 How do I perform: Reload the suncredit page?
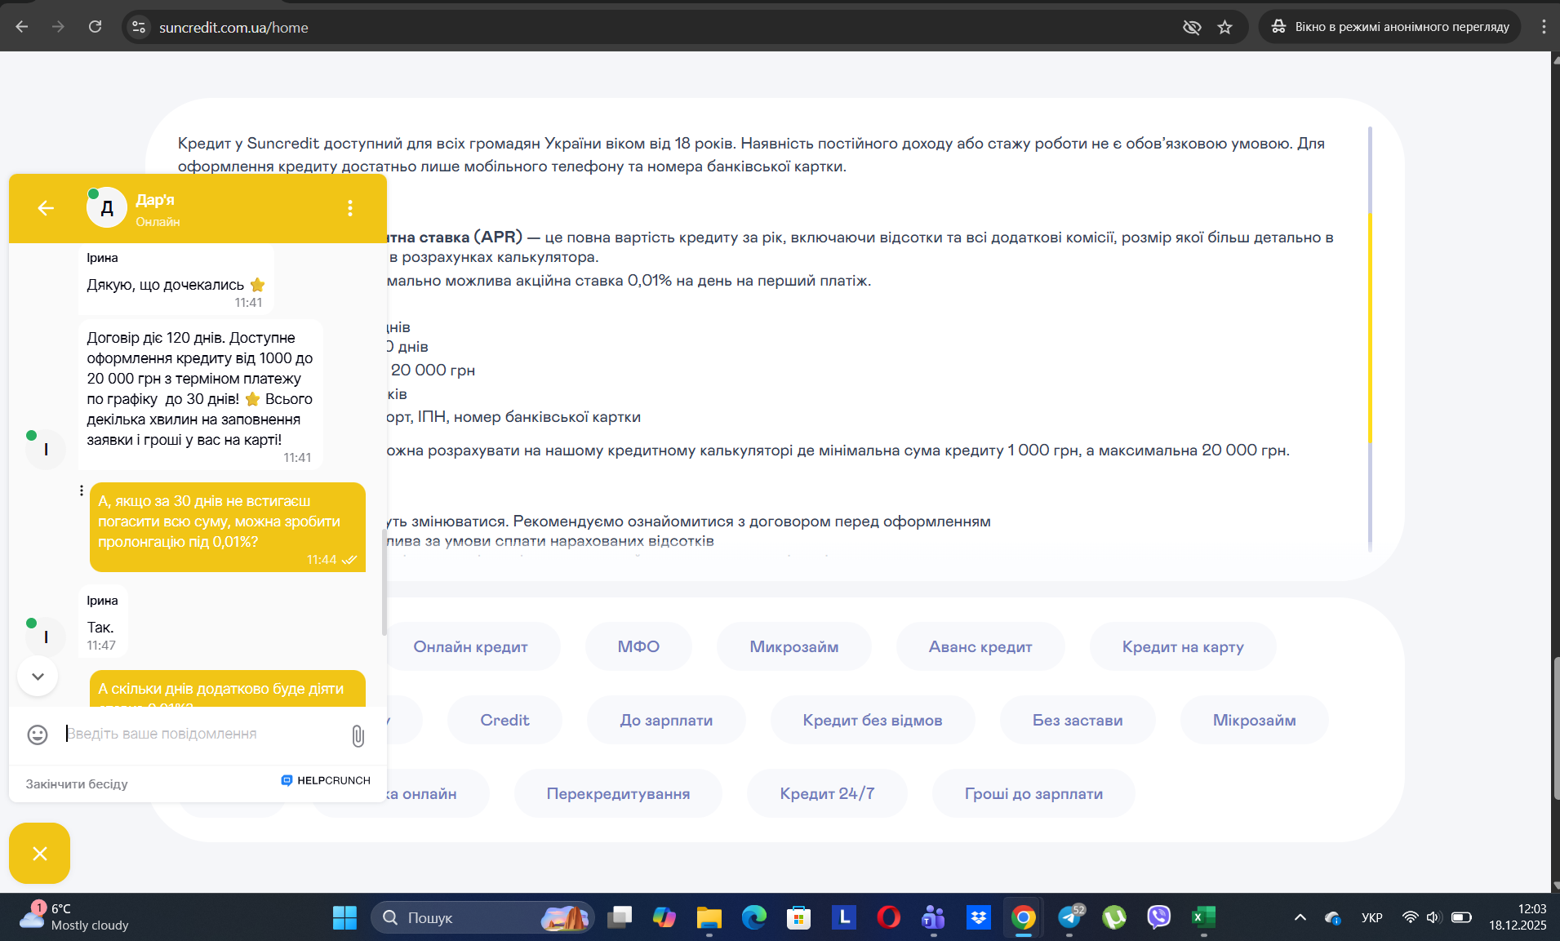click(x=95, y=27)
